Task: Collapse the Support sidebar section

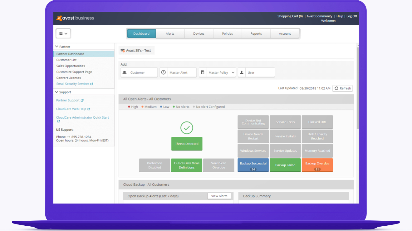Action: coord(57,92)
